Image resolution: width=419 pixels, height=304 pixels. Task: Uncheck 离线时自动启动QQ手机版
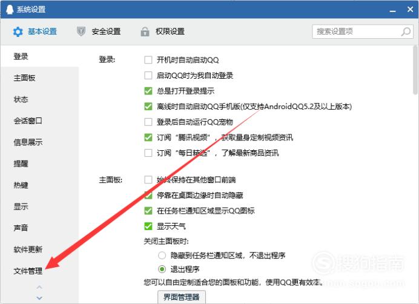tap(148, 107)
